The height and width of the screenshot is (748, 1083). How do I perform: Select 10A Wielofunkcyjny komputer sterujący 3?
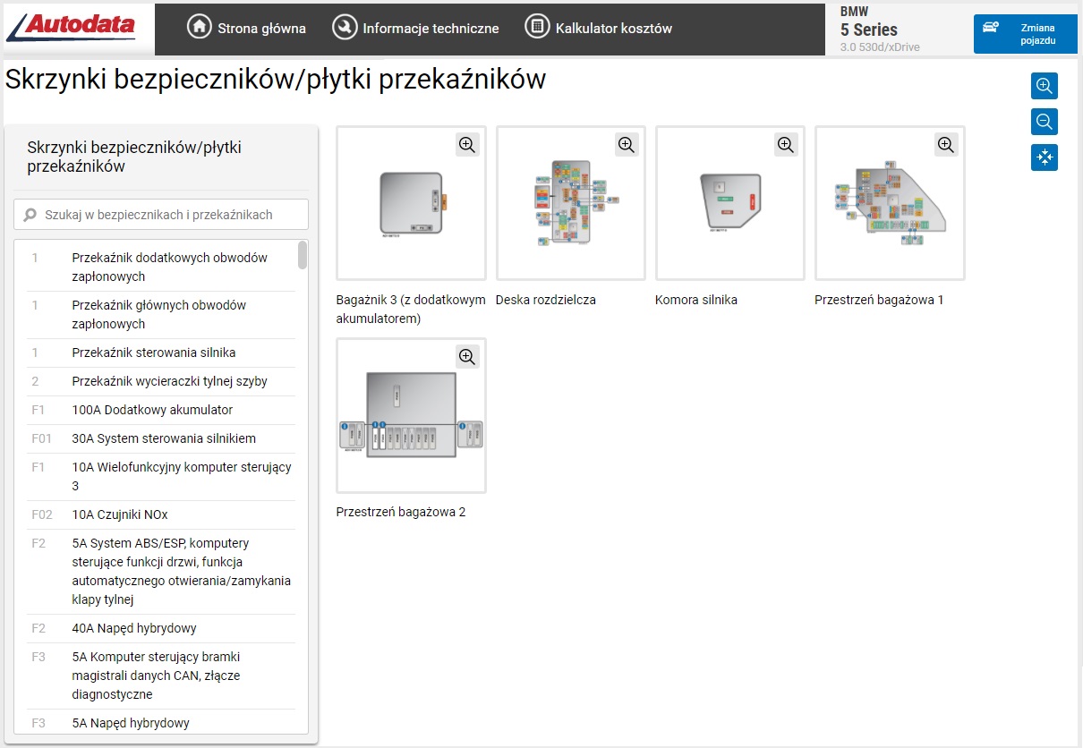[x=161, y=476]
